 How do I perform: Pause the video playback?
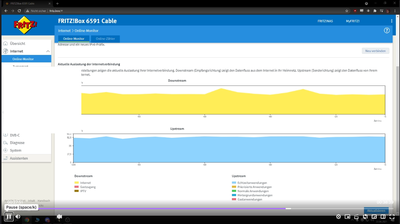click(x=9, y=217)
